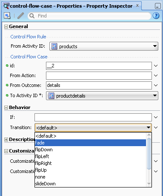Click the products activity icon
Image resolution: width=163 pixels, height=196 pixels.
[x=54, y=46]
